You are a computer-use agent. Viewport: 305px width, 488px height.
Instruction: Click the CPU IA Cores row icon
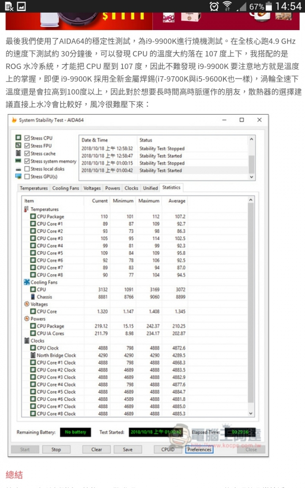33,333
